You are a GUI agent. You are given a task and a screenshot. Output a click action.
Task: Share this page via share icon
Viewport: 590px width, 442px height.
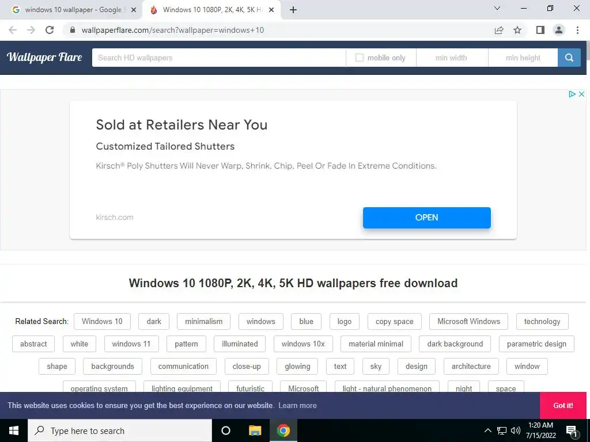pos(499,30)
